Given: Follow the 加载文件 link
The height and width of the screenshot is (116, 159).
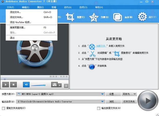Looking at the screenshot, I should [x=101, y=46].
